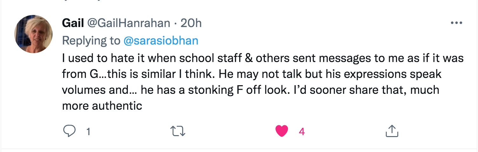
Task: Click the pink like count "4"
Action: [x=302, y=131]
